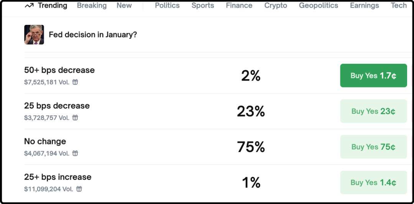
Task: Select the Crypto category
Action: click(276, 6)
